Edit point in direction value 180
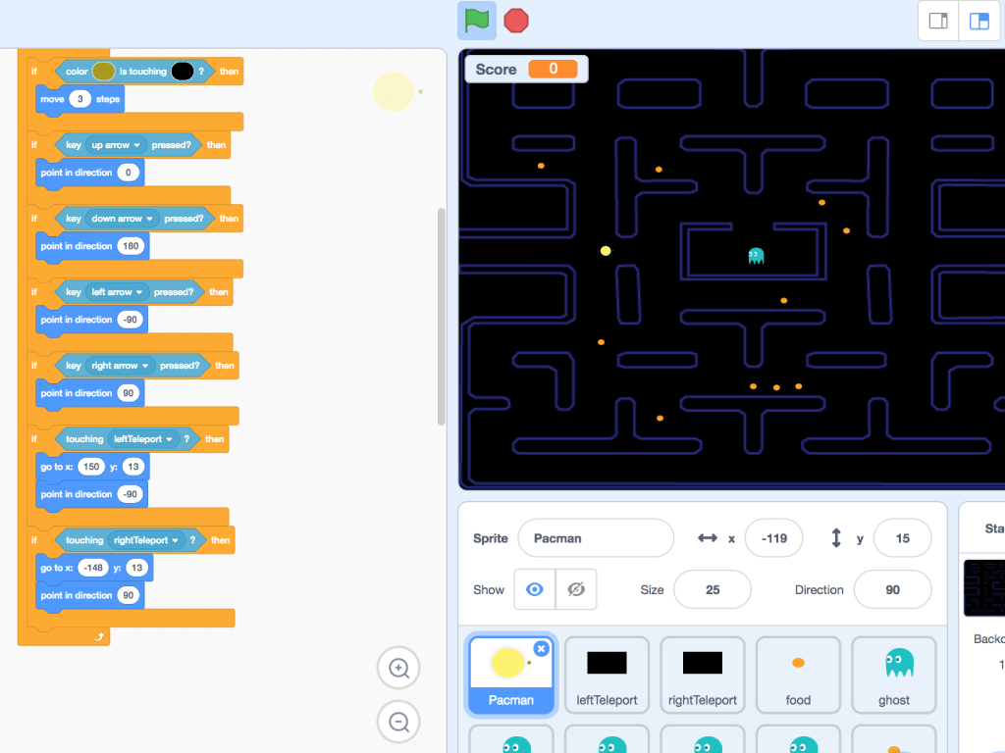This screenshot has width=1005, height=753. coord(131,246)
